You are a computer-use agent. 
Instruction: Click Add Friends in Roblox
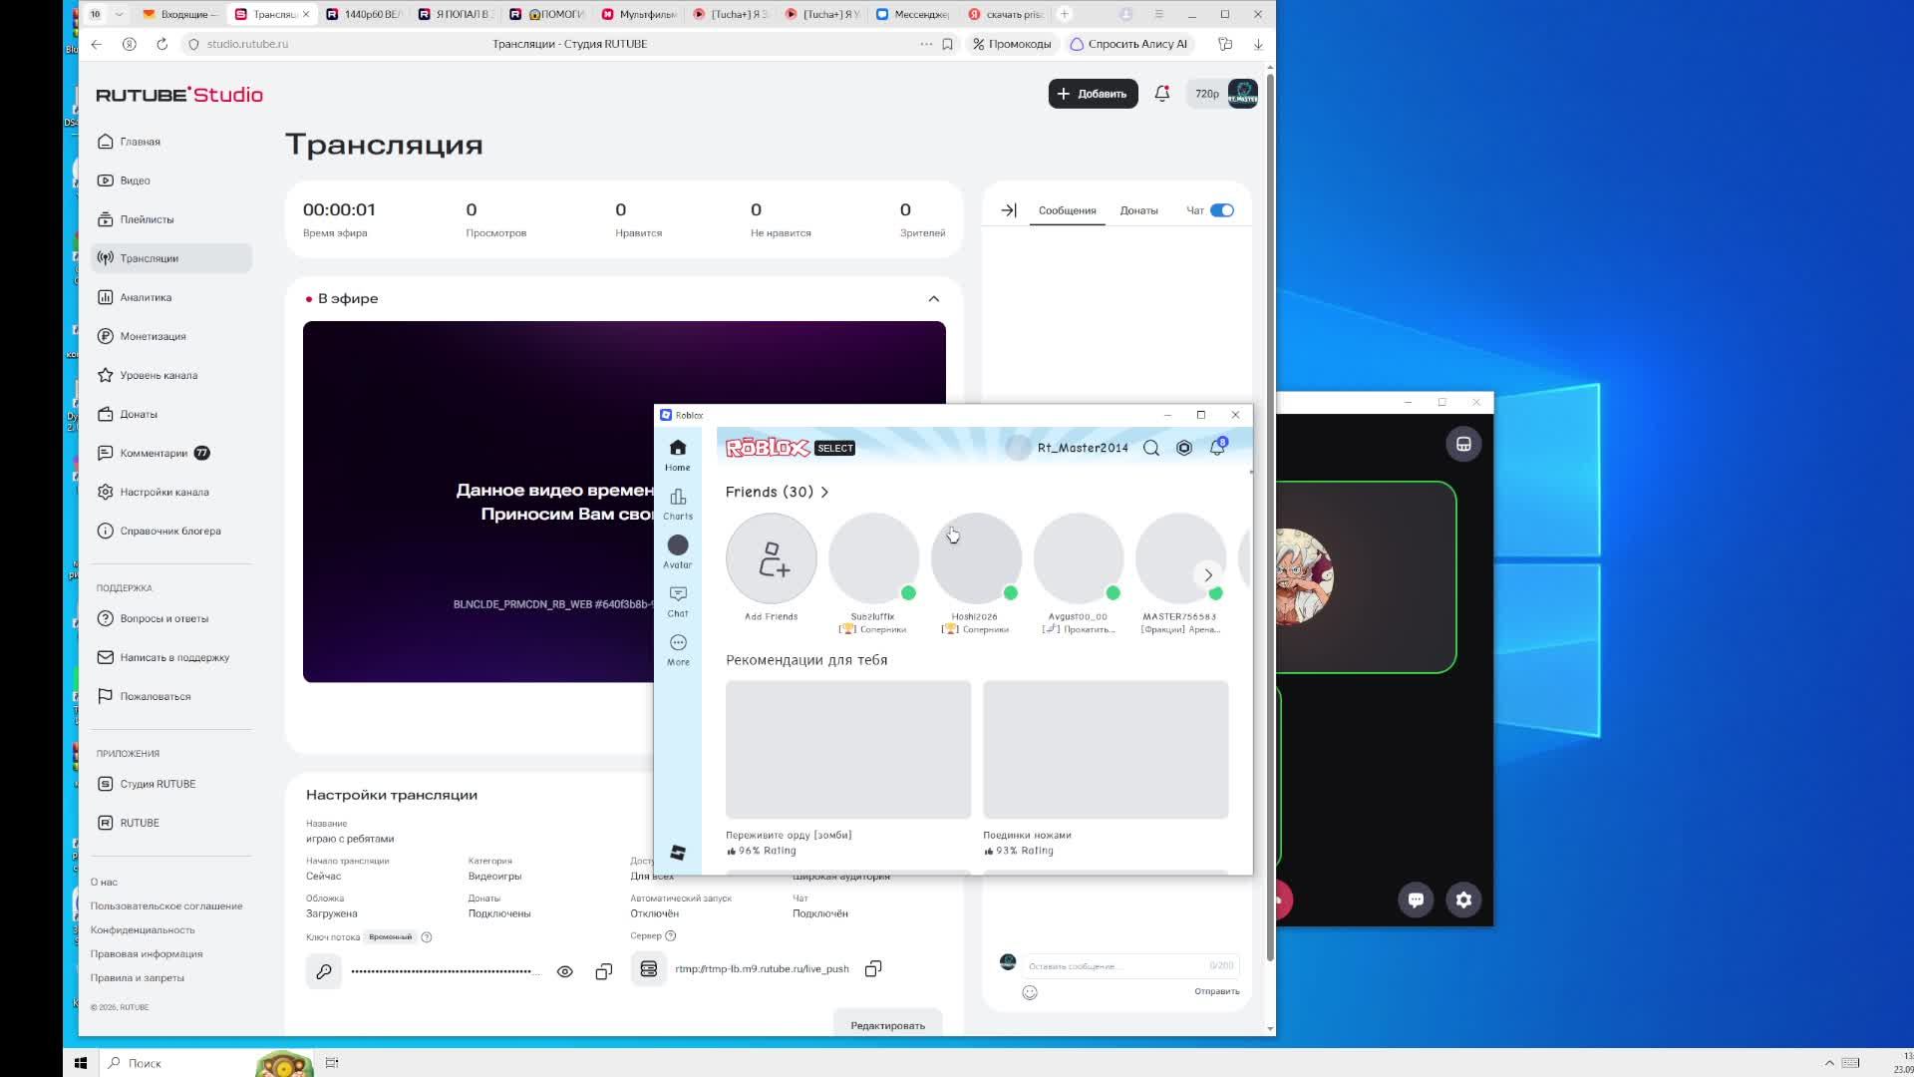point(772,558)
